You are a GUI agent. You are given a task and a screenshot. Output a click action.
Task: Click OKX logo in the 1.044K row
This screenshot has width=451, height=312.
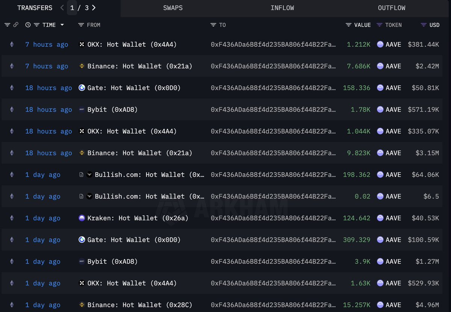pos(82,131)
